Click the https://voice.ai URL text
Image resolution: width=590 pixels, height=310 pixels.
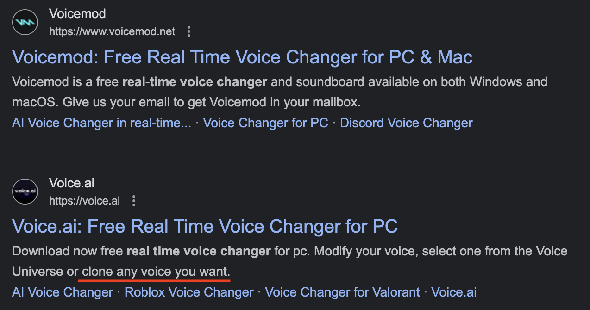coord(84,201)
